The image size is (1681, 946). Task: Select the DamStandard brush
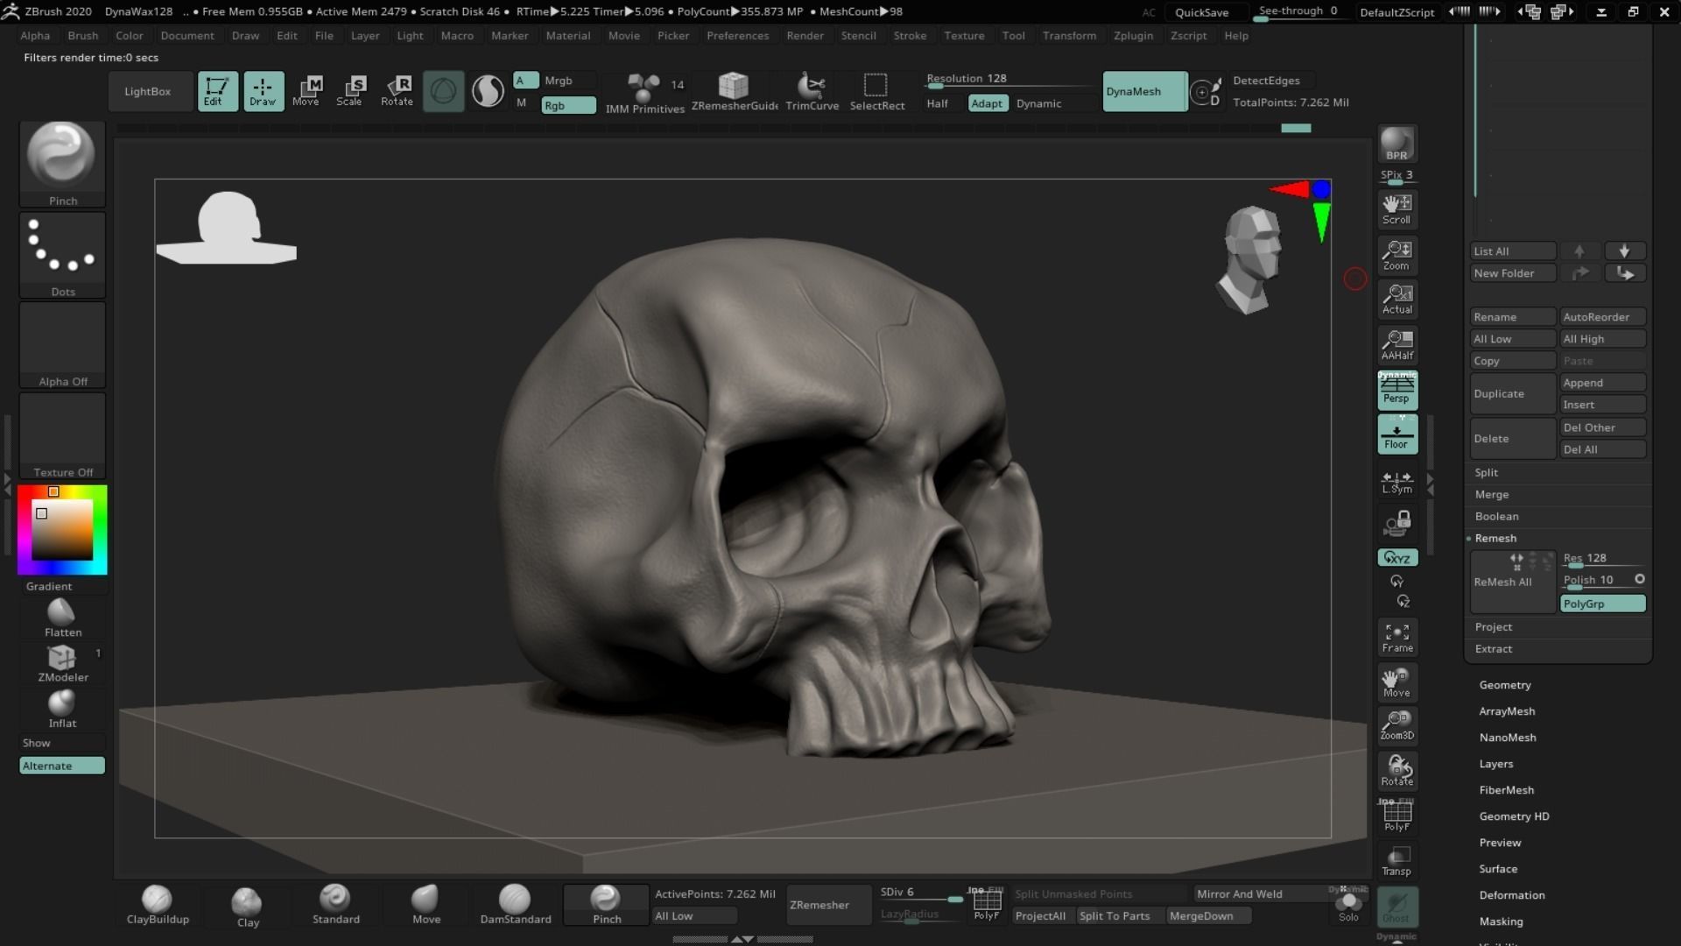515,905
